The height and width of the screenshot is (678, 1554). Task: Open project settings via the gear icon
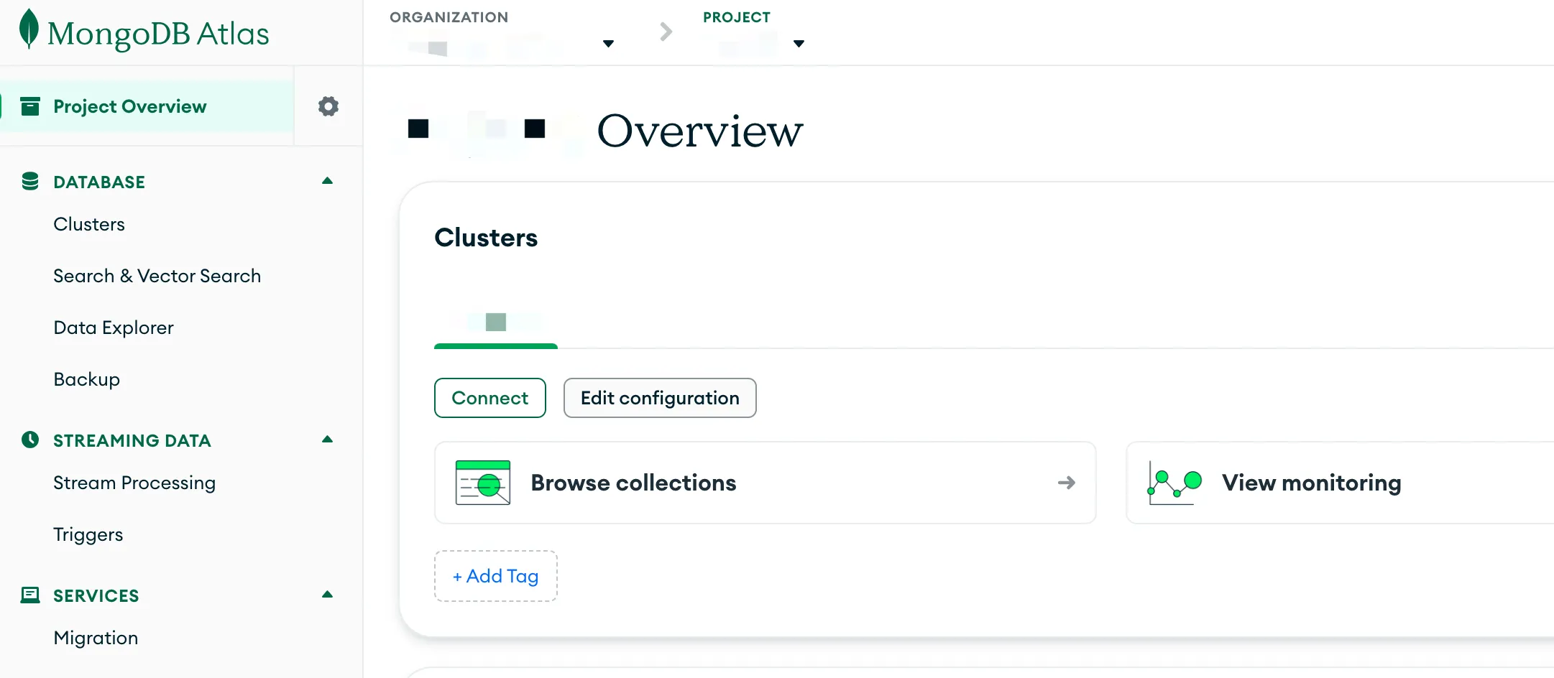click(328, 106)
